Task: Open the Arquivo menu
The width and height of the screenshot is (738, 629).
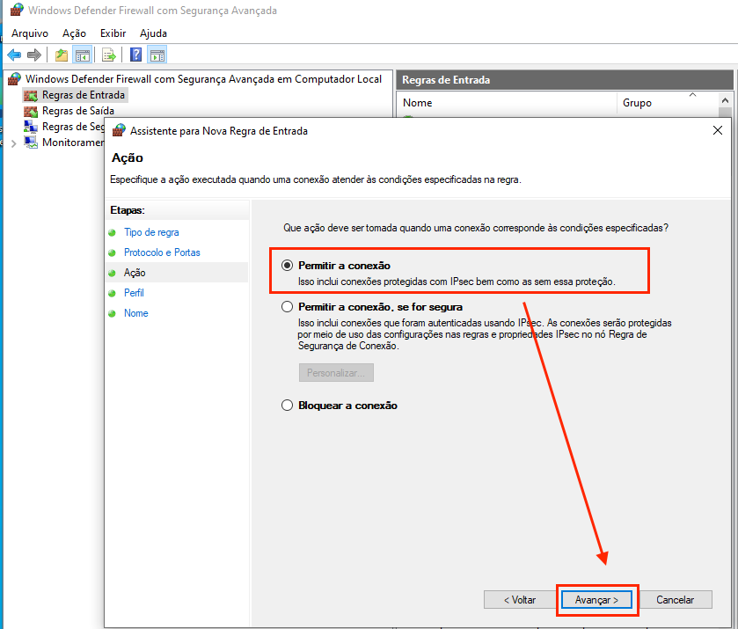Action: point(30,33)
